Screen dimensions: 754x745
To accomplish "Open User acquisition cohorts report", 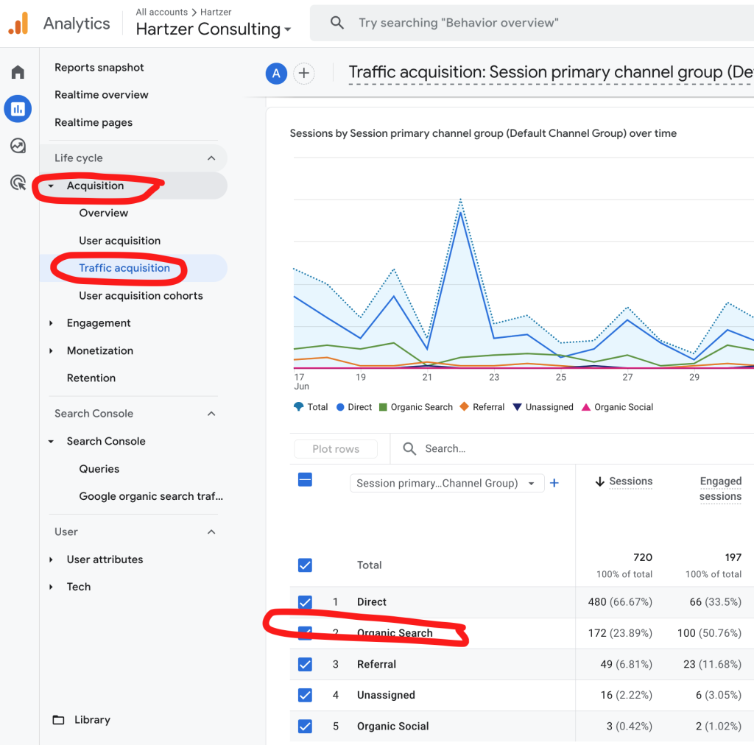I will pos(141,296).
